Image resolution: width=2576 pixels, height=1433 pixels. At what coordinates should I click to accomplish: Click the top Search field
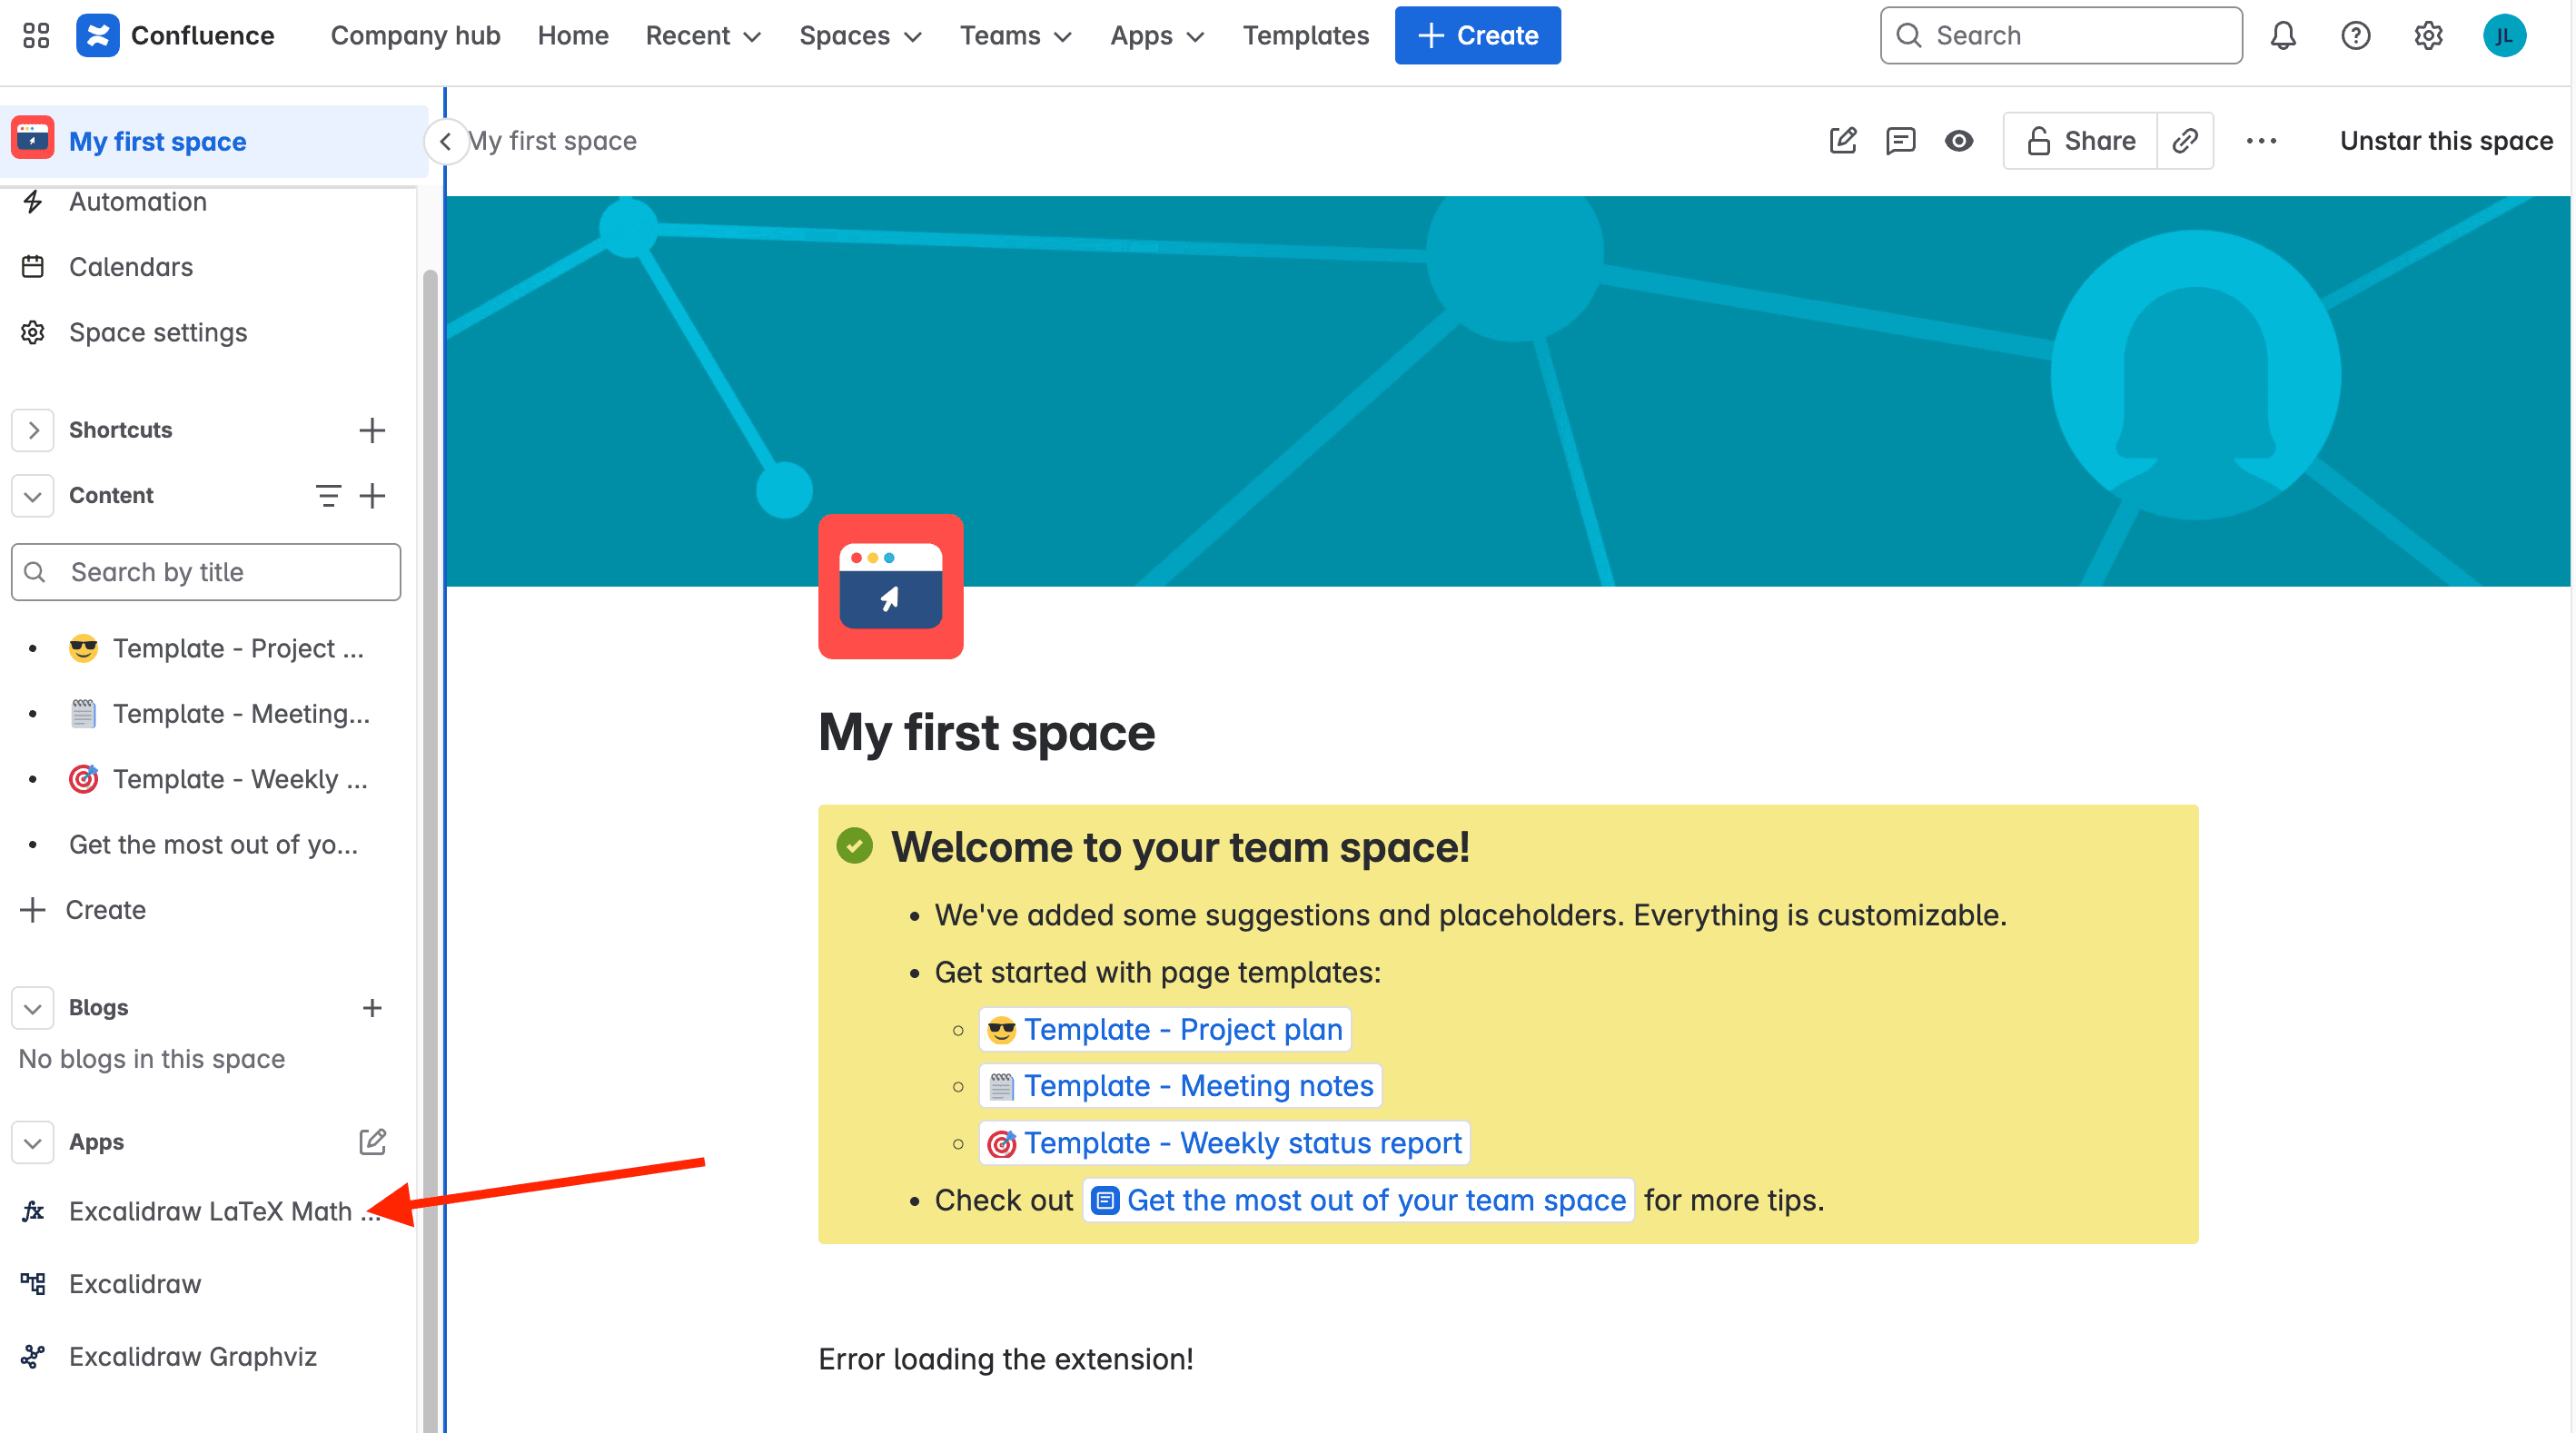(2060, 36)
